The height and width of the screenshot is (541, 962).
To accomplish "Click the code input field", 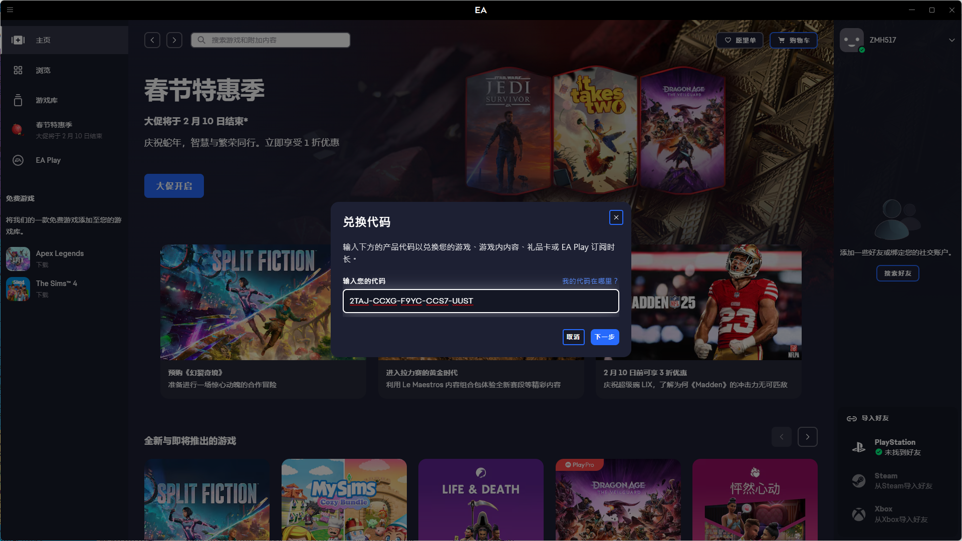I will pos(481,301).
